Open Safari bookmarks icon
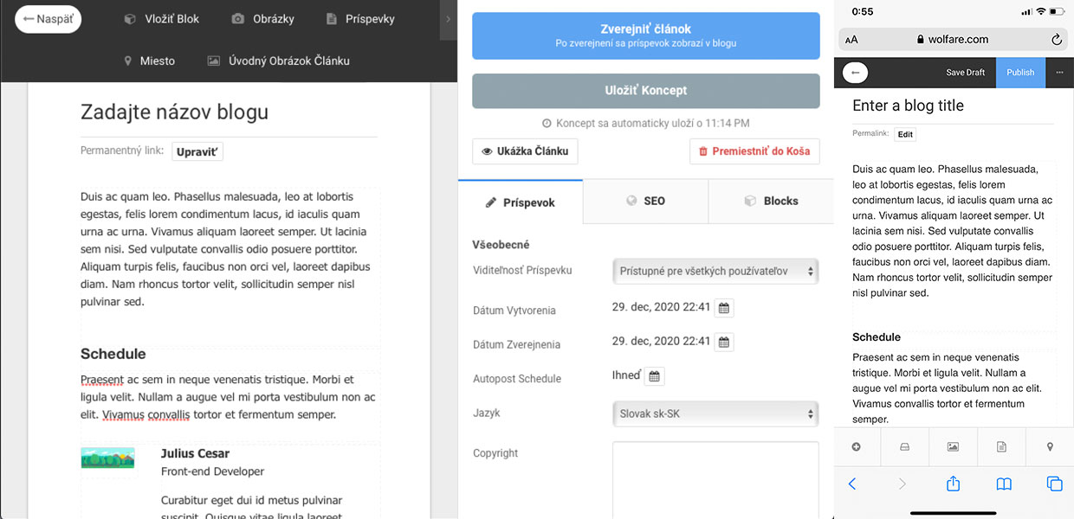This screenshot has width=1074, height=519. coord(1004,484)
